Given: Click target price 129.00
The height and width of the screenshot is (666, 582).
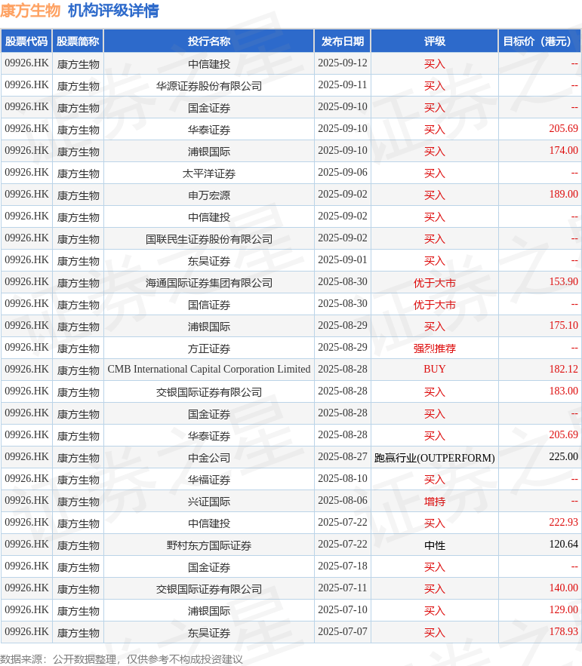Looking at the screenshot, I should (x=563, y=610).
